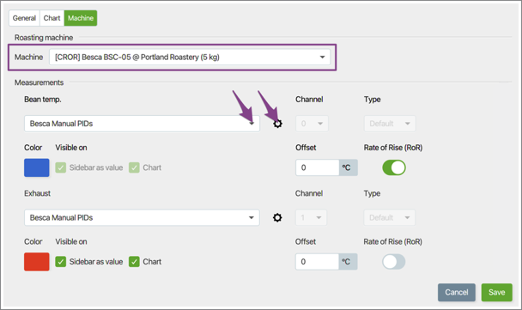Toggle Bean temp. Rate of Rise switch

[394, 167]
